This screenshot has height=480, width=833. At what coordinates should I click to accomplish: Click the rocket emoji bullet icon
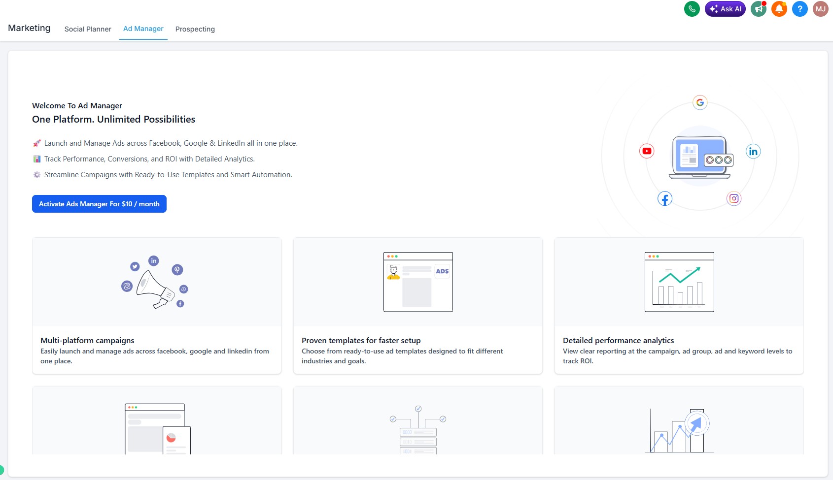[37, 143]
